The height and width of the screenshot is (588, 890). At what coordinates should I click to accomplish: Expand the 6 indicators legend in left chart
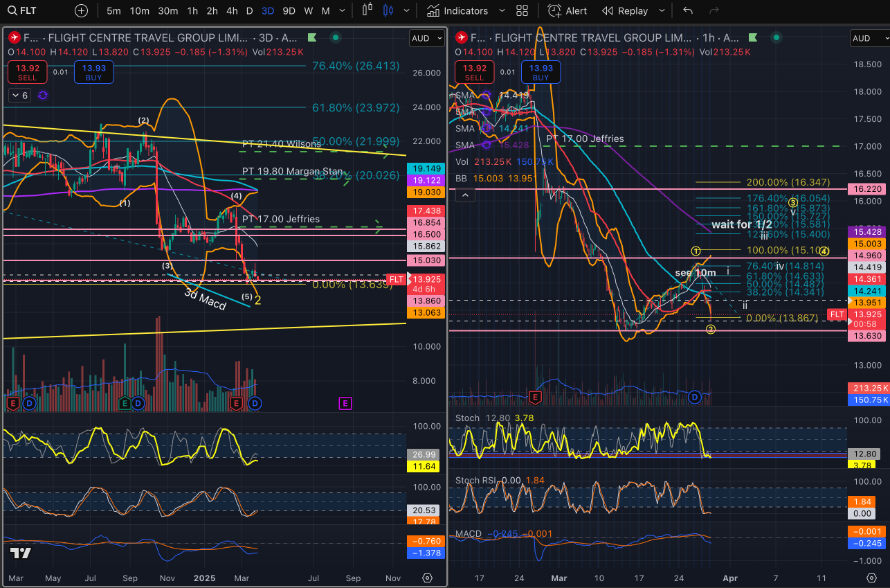(x=19, y=95)
